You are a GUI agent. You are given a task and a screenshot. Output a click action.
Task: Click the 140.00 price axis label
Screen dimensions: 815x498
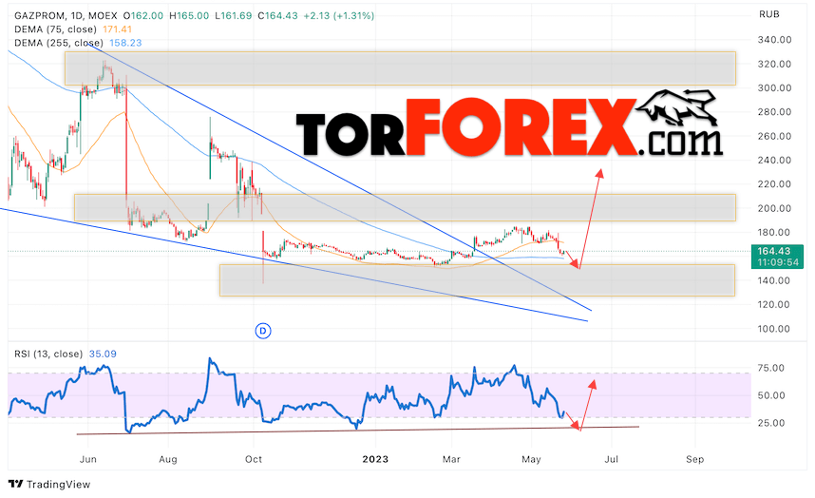(x=774, y=280)
